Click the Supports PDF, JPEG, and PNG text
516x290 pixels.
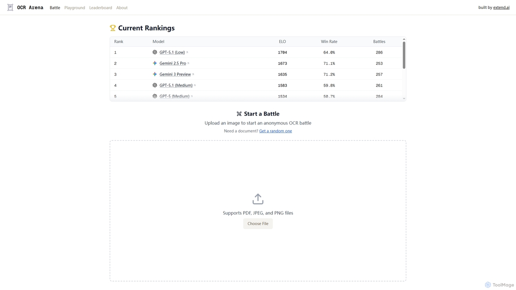(x=258, y=213)
